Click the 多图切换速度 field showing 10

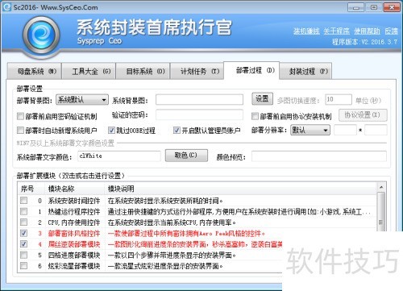[x=339, y=100]
